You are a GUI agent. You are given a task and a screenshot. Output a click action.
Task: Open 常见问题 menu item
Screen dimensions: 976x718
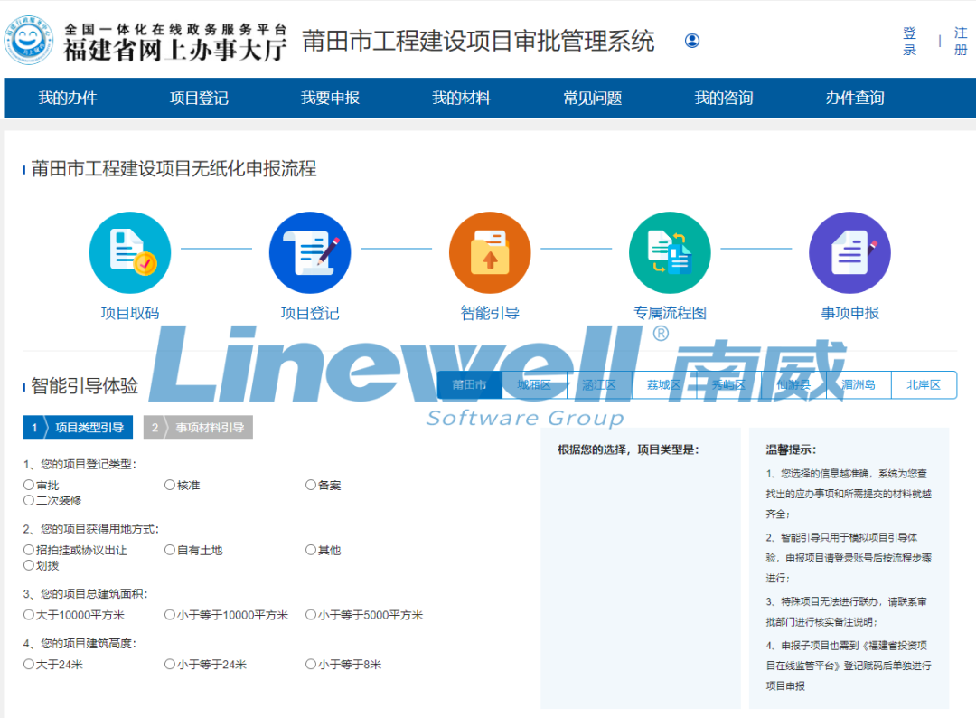[x=593, y=98]
